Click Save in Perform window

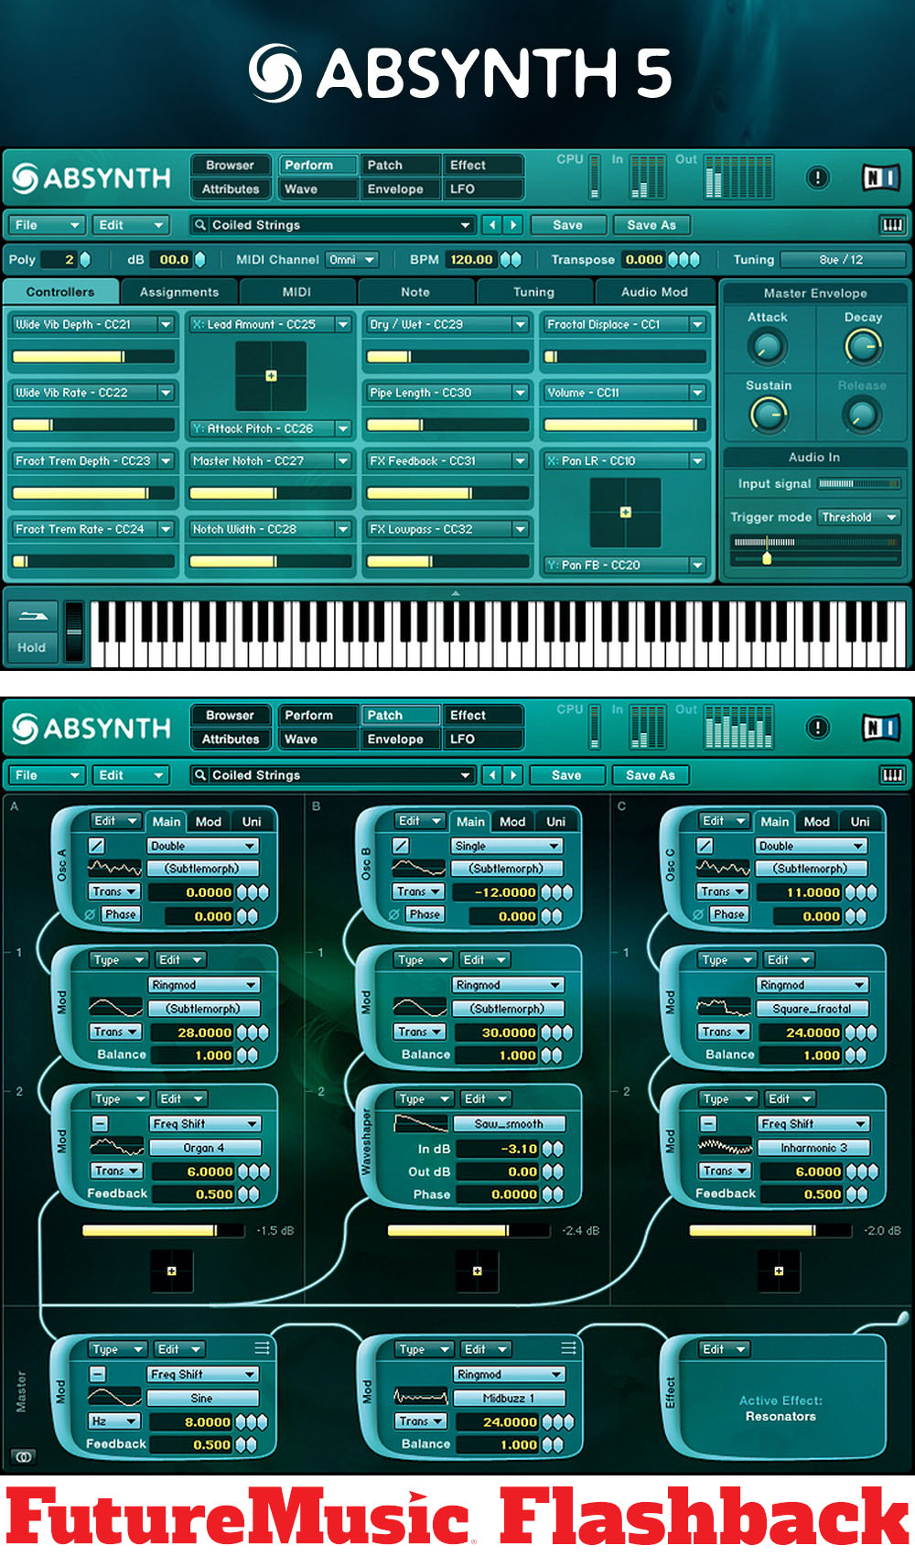coord(567,225)
